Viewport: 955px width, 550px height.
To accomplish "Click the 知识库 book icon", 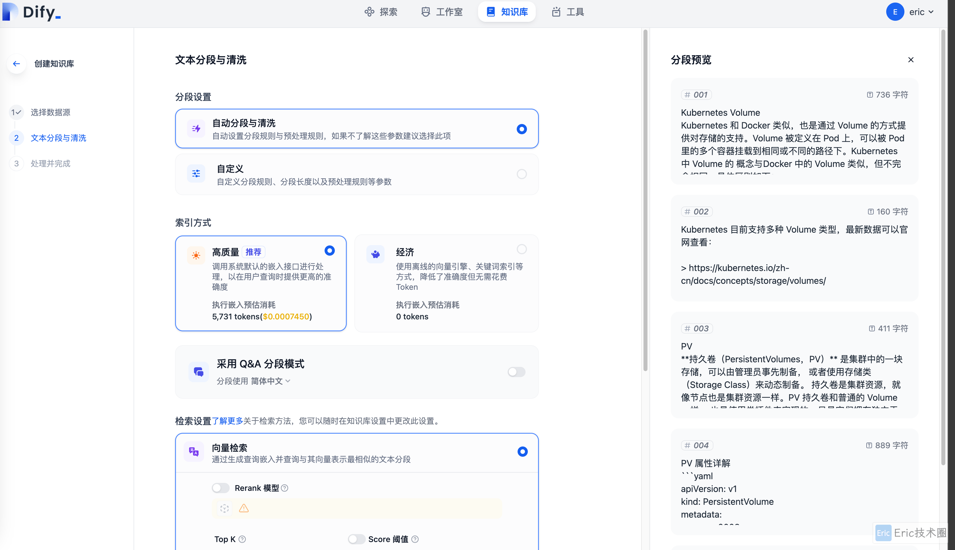I will pos(491,12).
